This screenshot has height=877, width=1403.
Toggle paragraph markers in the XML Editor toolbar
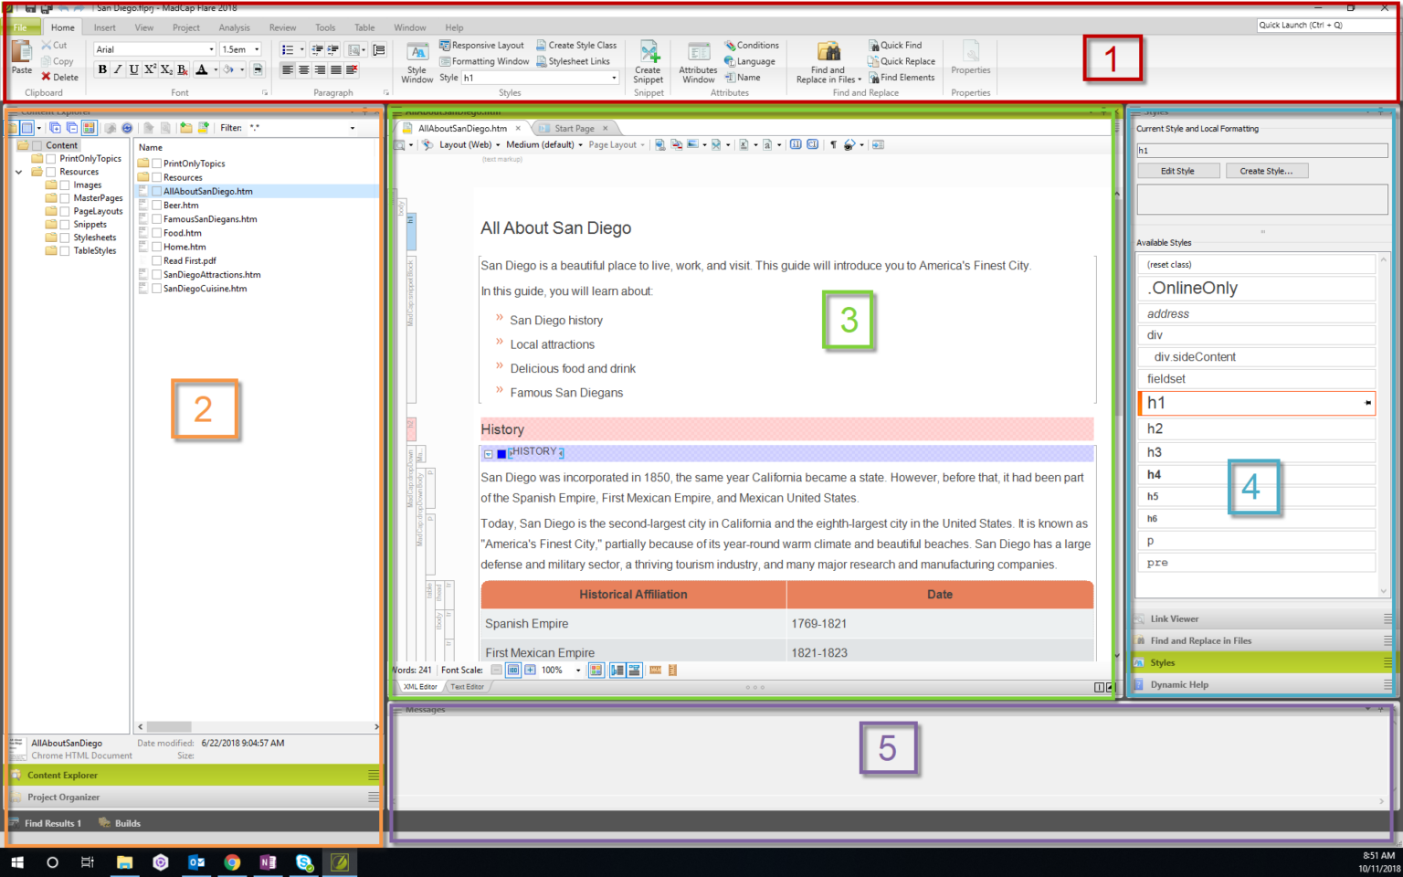(832, 144)
